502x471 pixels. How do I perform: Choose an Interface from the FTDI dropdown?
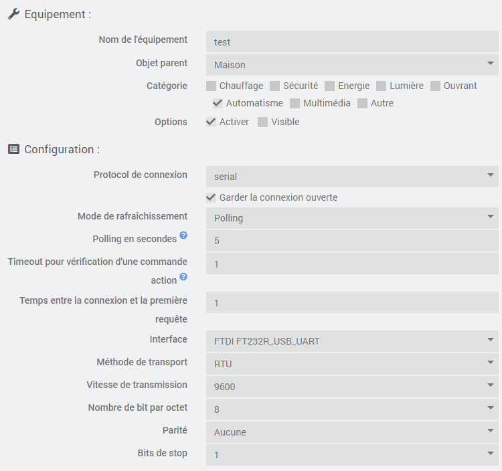click(352, 341)
